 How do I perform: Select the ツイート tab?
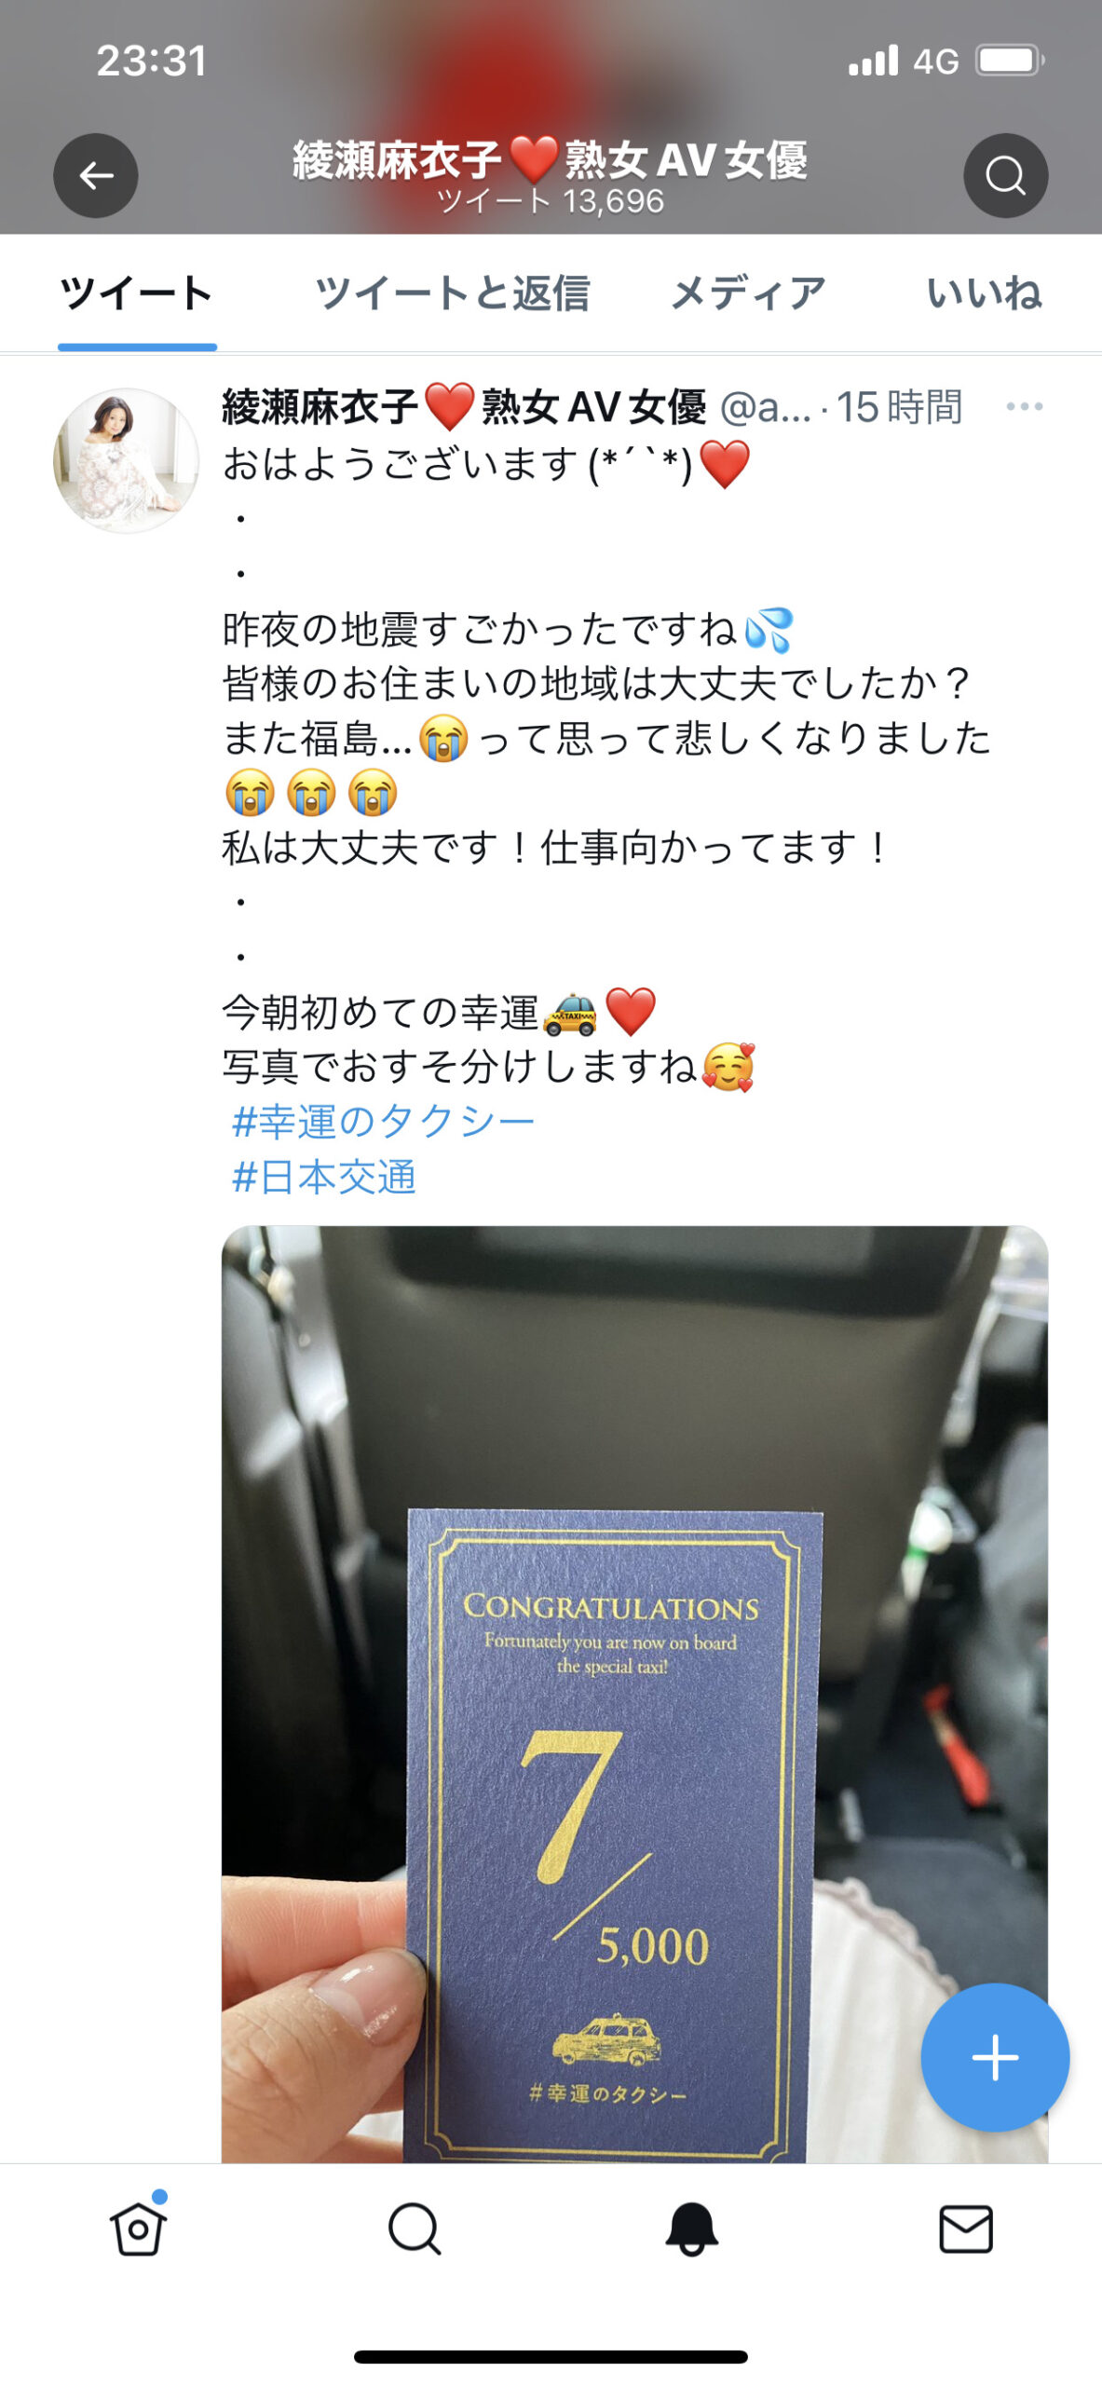pos(137,293)
